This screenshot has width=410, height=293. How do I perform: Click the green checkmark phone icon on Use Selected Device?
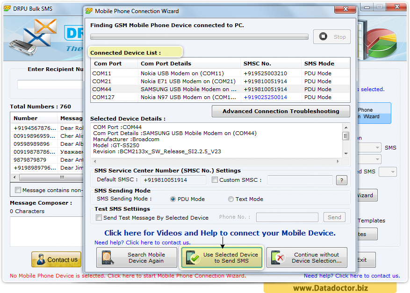tap(193, 257)
